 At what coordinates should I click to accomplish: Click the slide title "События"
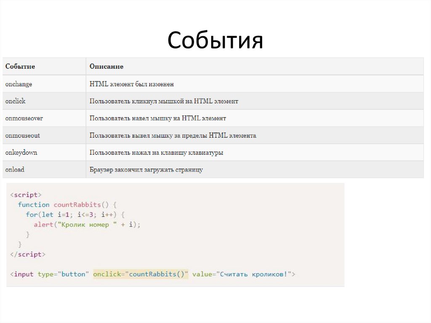tap(215, 40)
